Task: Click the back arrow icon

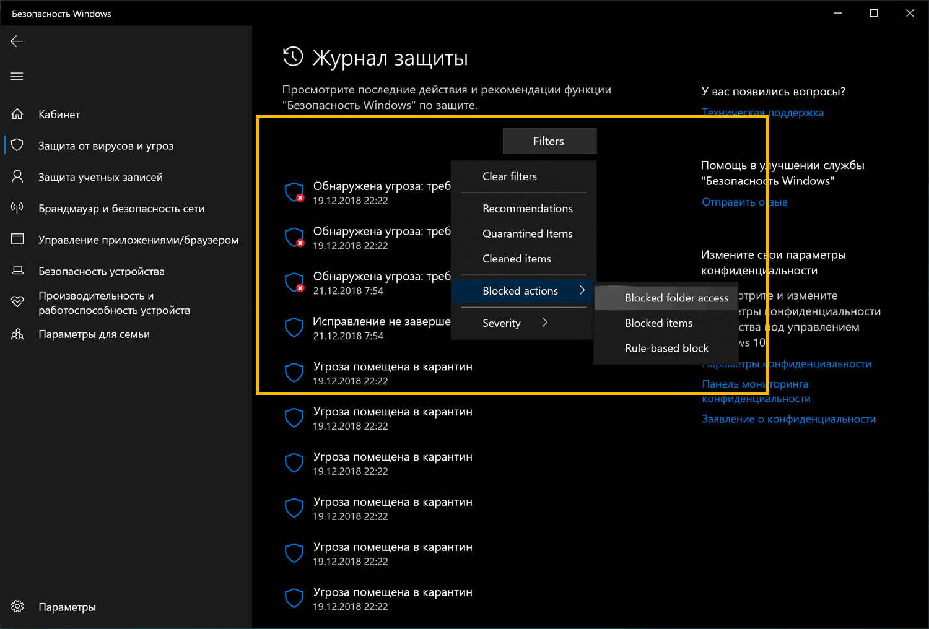Action: coord(17,41)
